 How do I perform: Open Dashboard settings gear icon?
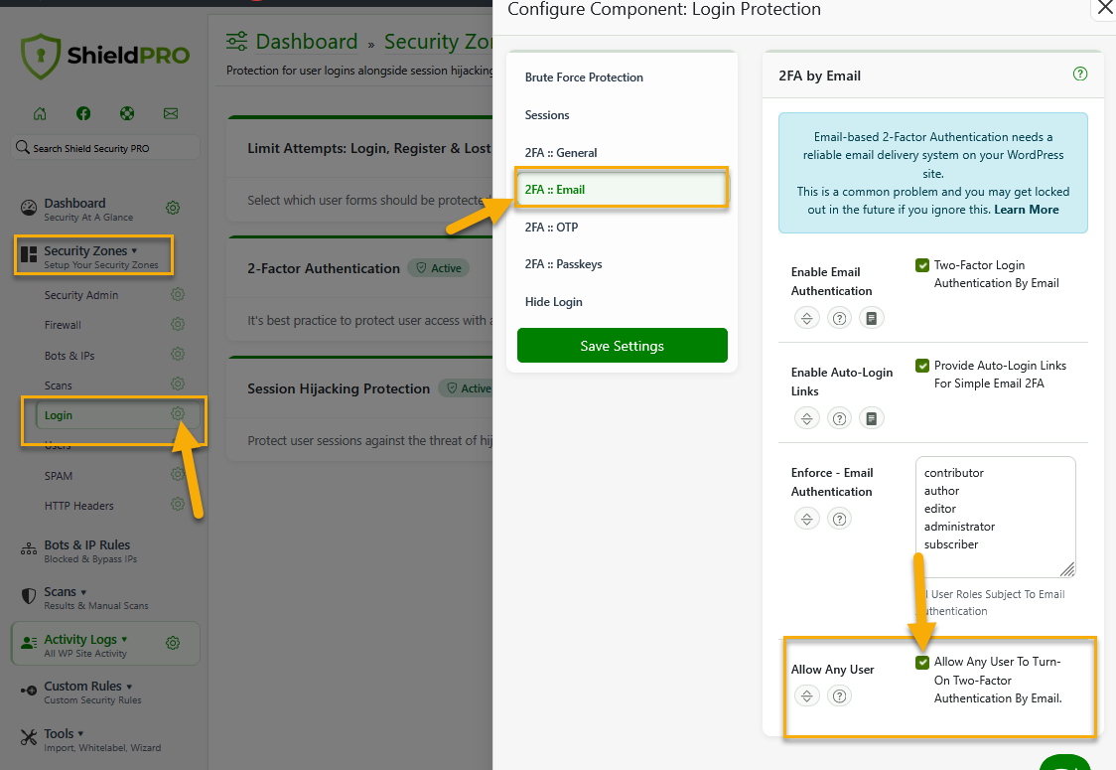point(172,208)
